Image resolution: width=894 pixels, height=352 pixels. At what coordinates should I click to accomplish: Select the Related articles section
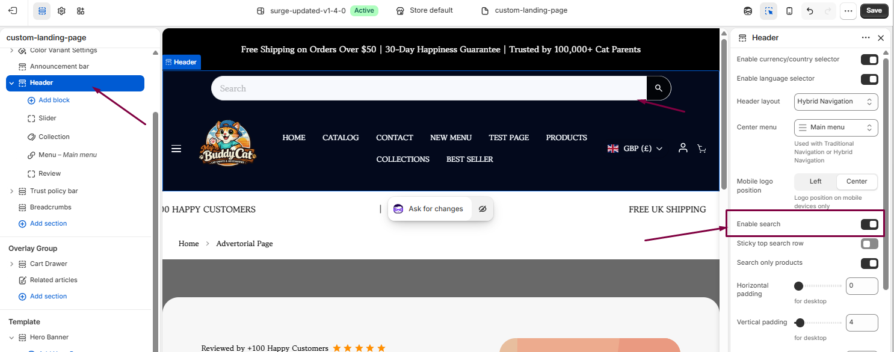54,280
